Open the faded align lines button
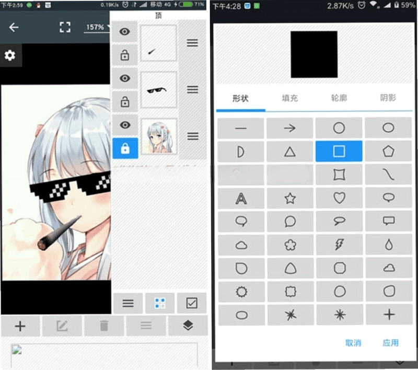This screenshot has height=370, width=418. 146,326
